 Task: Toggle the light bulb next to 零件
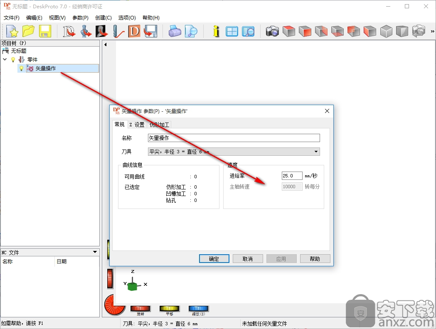point(13,59)
